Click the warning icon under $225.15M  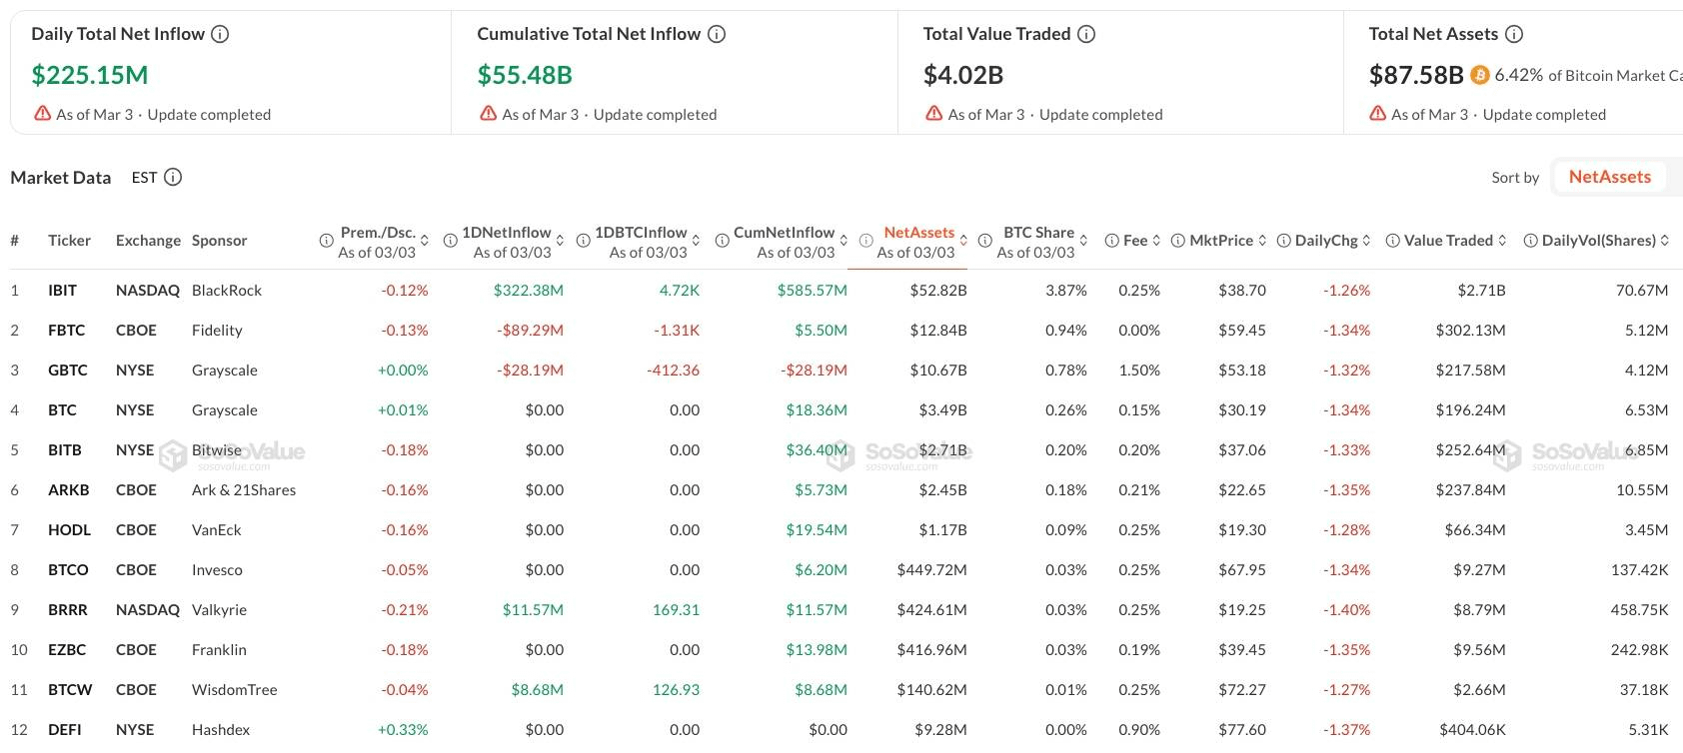click(43, 114)
